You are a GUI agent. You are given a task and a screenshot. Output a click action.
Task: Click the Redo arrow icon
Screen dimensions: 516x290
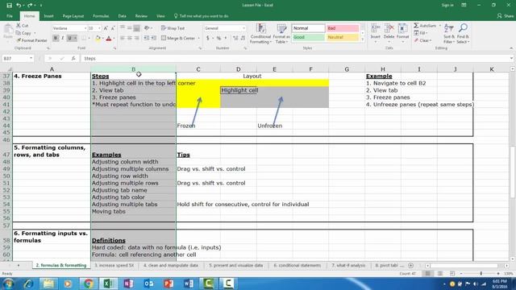[x=30, y=6]
